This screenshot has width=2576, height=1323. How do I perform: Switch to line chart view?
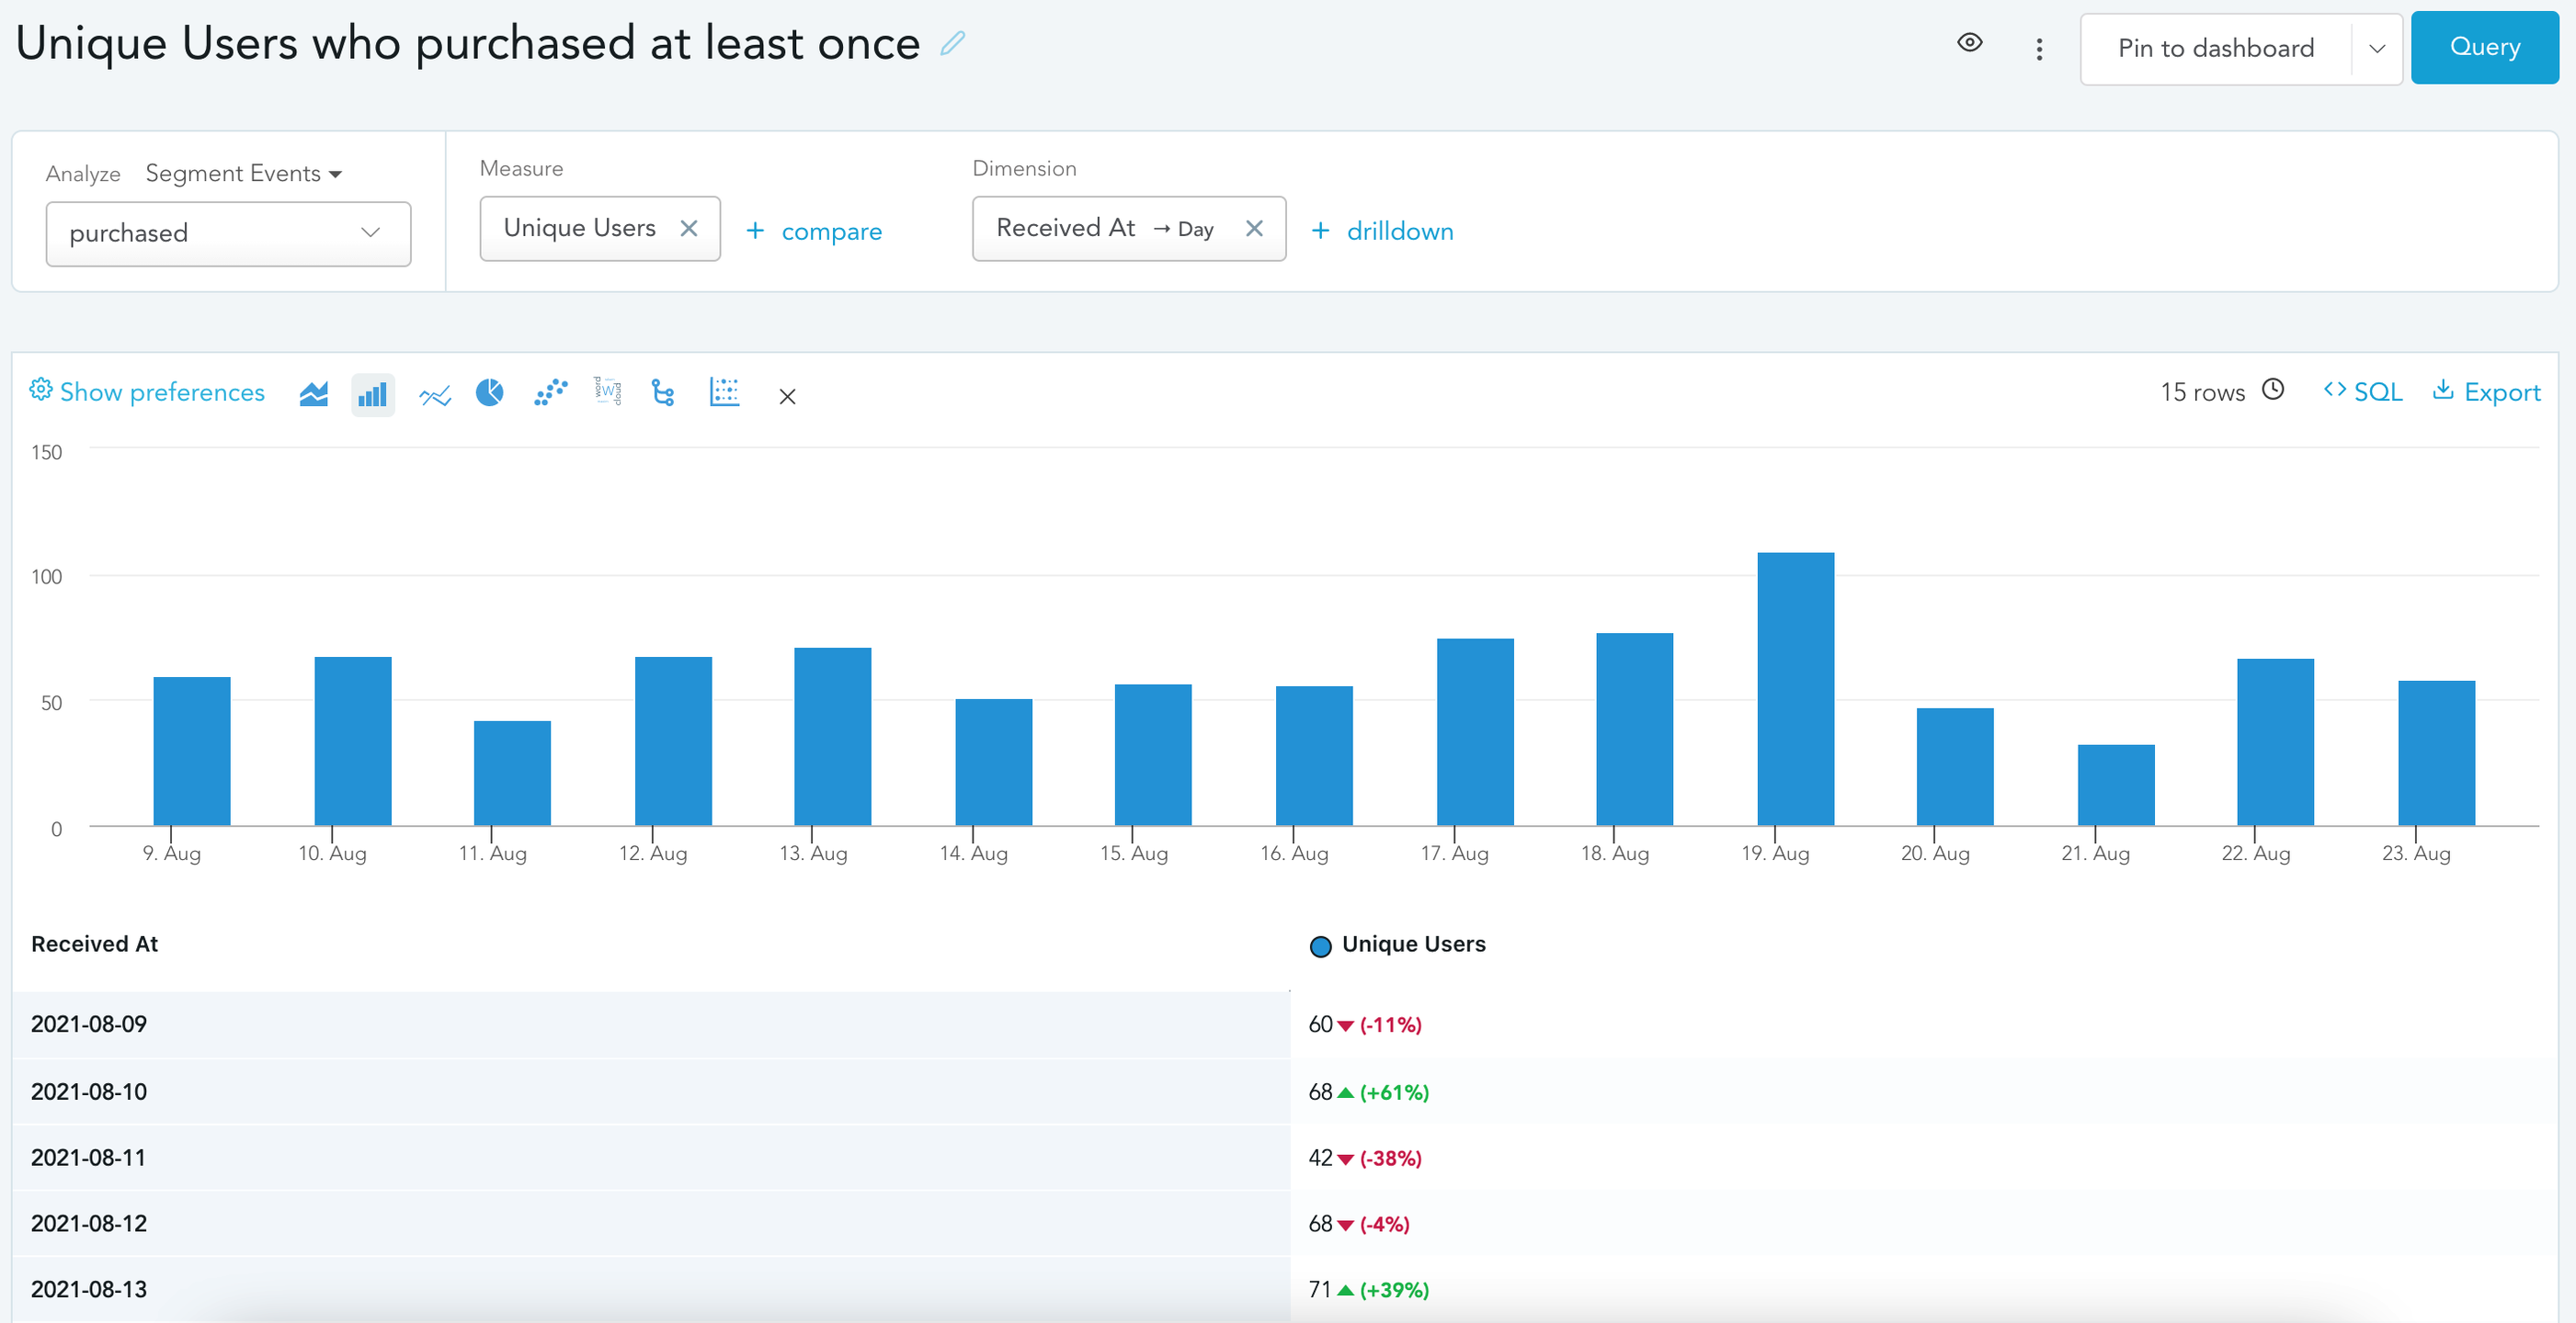434,396
